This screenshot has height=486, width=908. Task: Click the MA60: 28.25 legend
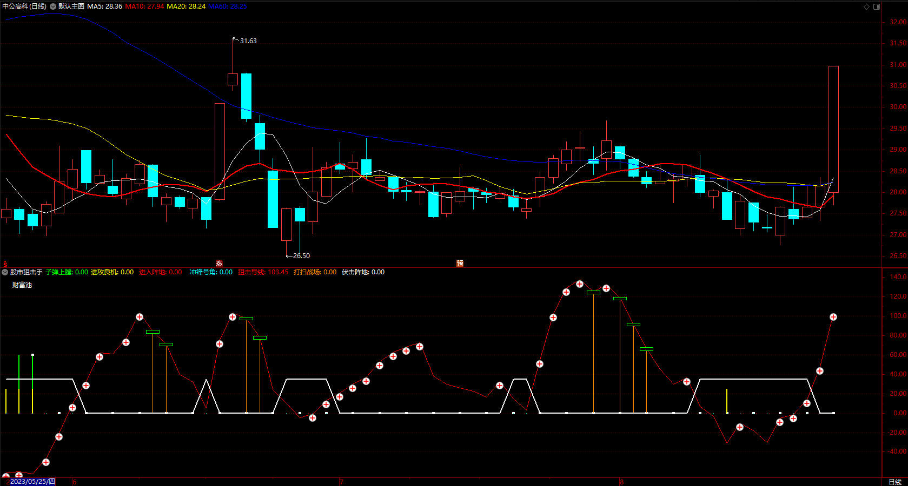(228, 6)
